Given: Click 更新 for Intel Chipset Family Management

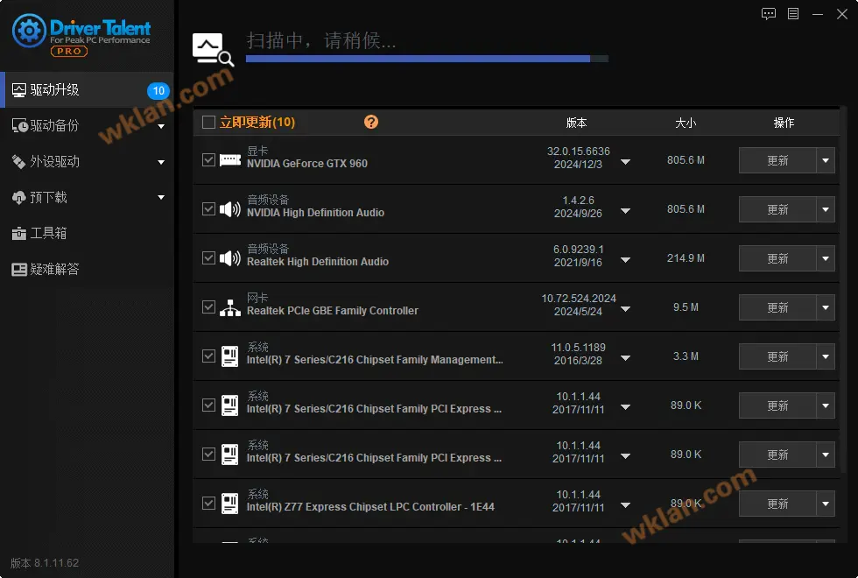Looking at the screenshot, I should point(777,357).
